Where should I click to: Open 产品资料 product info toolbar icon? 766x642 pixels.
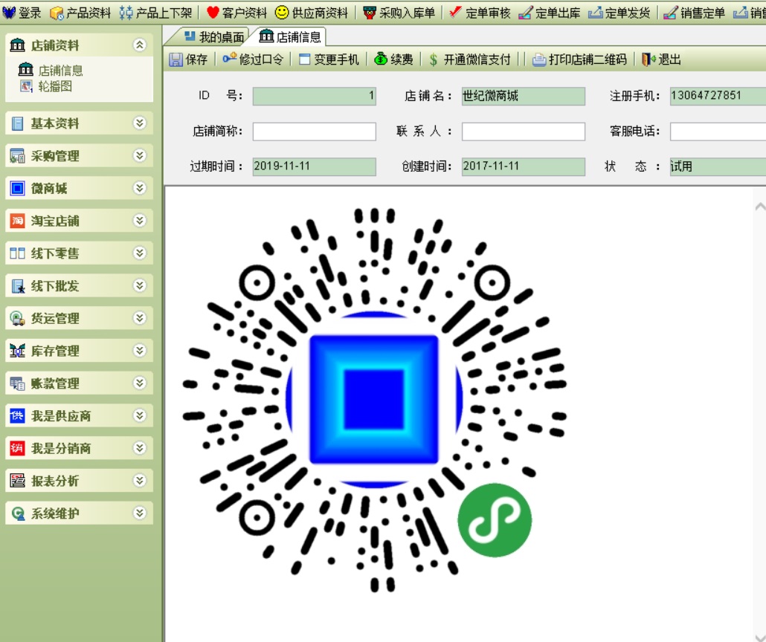pyautogui.click(x=57, y=13)
